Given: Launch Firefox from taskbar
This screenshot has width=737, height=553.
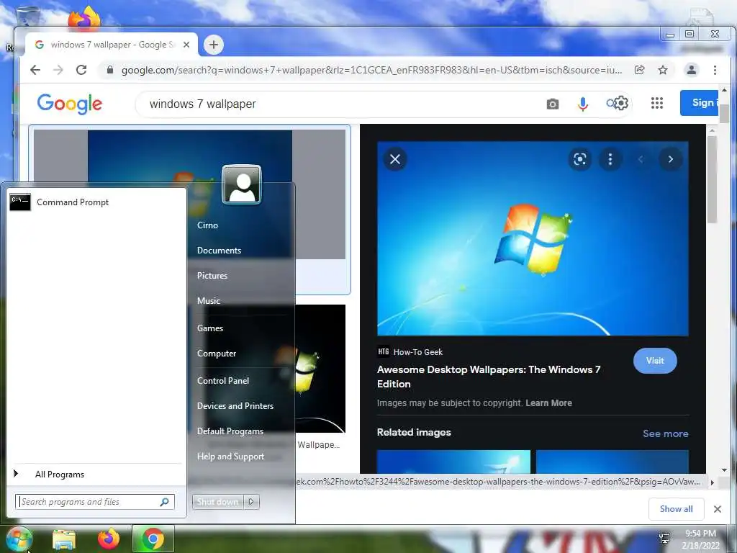Looking at the screenshot, I should point(108,539).
